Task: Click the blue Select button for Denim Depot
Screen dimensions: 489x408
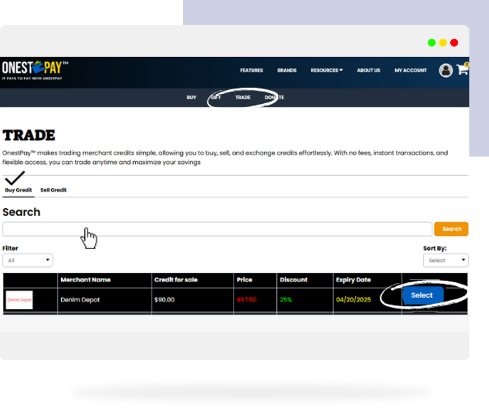Action: (x=422, y=295)
